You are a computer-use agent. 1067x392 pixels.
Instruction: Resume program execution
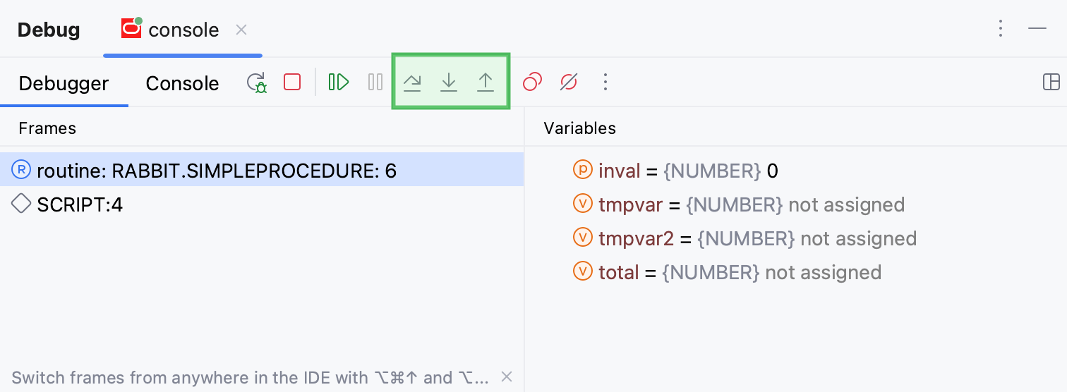click(x=339, y=82)
